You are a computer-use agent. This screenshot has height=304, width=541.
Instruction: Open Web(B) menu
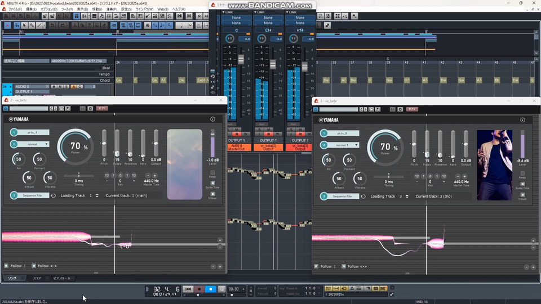tap(163, 10)
